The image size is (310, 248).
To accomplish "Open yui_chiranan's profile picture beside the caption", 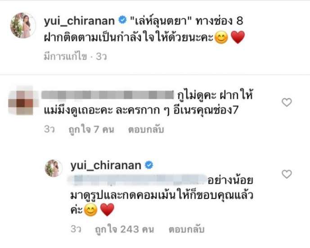I will [x=23, y=25].
